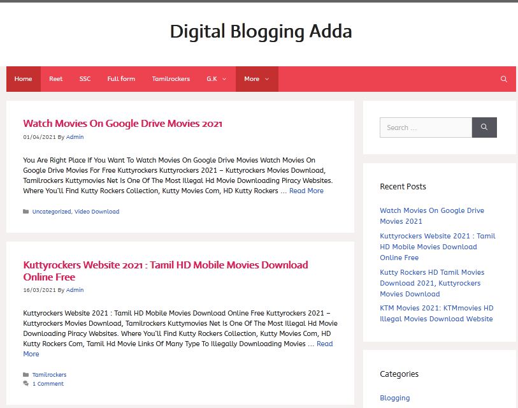The image size is (518, 408).
Task: Open search from the navigation bar magnifier icon
Action: 503,79
